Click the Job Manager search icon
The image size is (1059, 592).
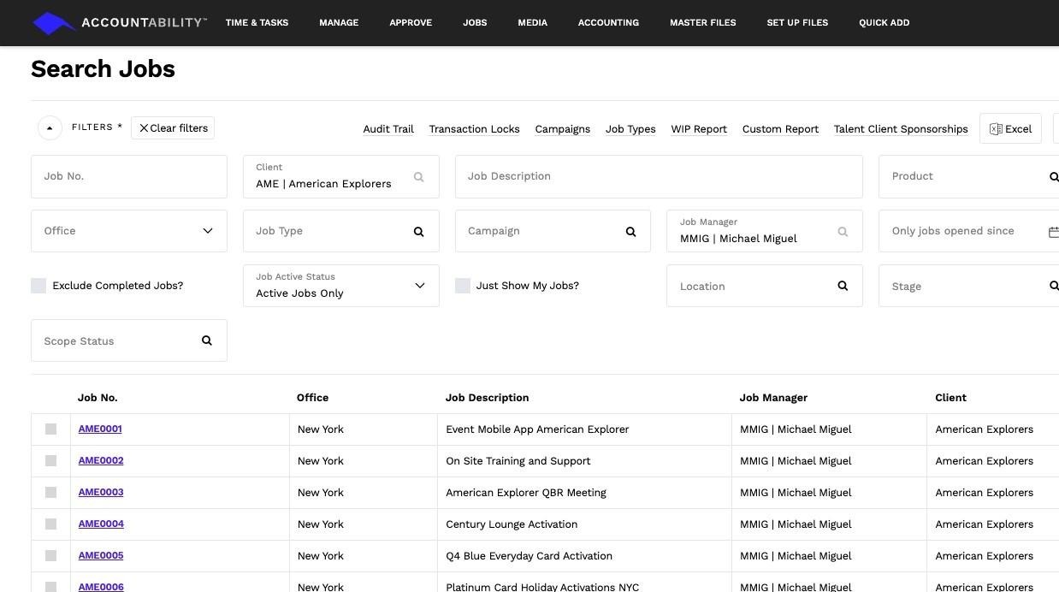[843, 232]
